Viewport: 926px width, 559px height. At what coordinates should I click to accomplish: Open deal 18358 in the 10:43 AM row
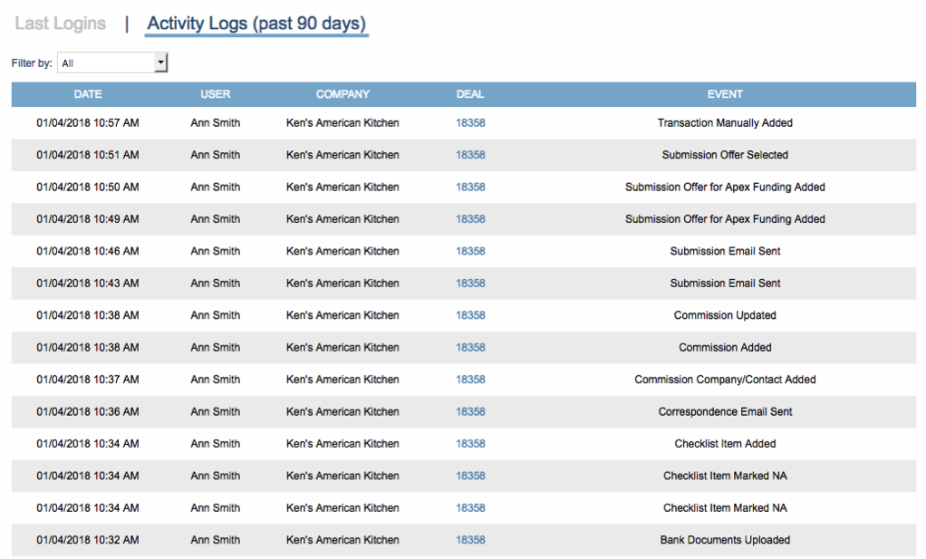pyautogui.click(x=470, y=284)
